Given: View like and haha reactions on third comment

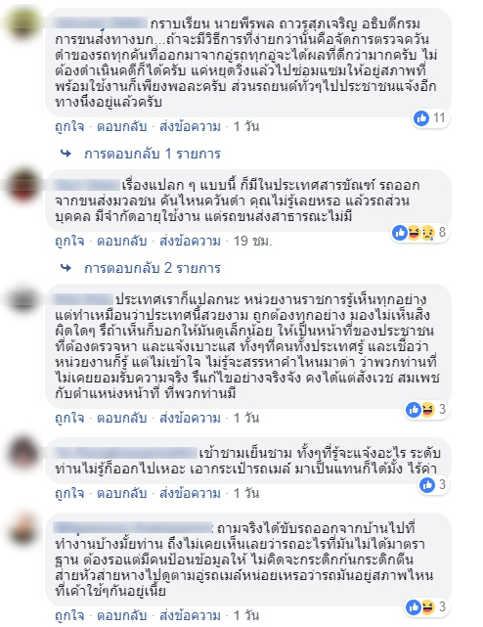Looking at the screenshot, I should [x=427, y=409].
